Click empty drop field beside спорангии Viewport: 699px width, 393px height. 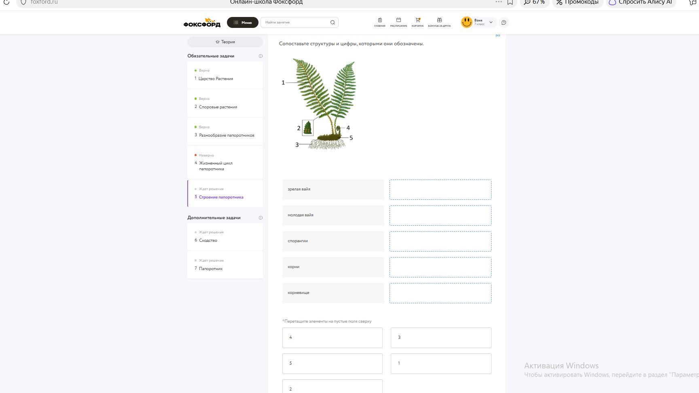tap(441, 241)
